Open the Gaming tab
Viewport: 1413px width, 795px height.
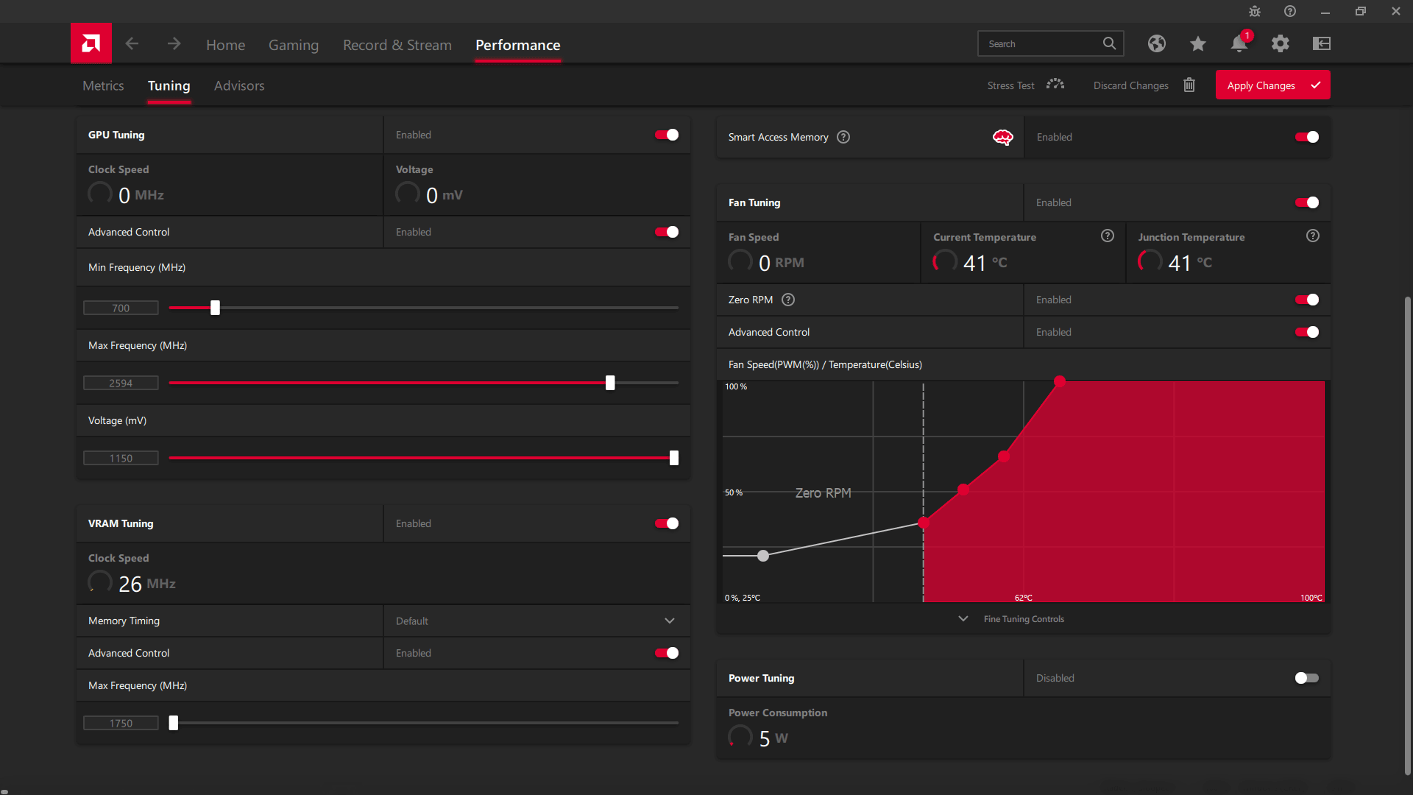(294, 45)
